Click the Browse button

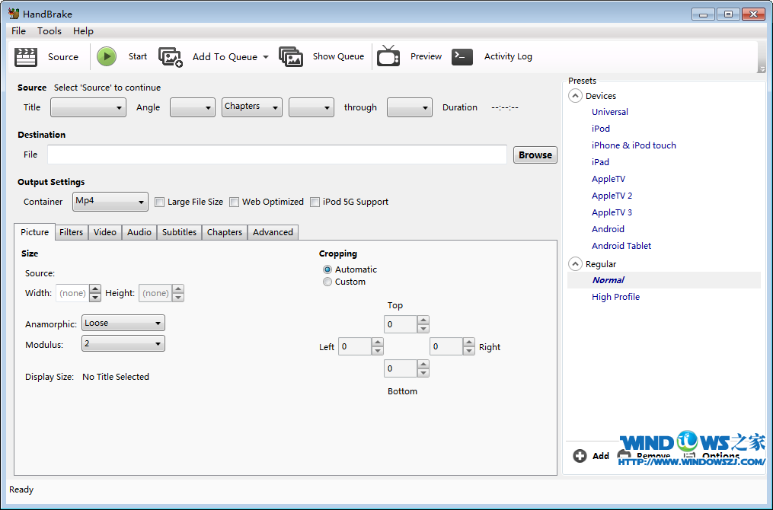click(x=535, y=155)
